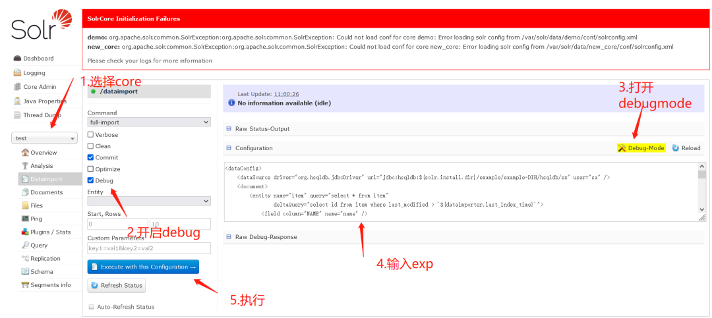712x318 pixels.
Task: Click the Reload configuration link
Action: tap(686, 148)
